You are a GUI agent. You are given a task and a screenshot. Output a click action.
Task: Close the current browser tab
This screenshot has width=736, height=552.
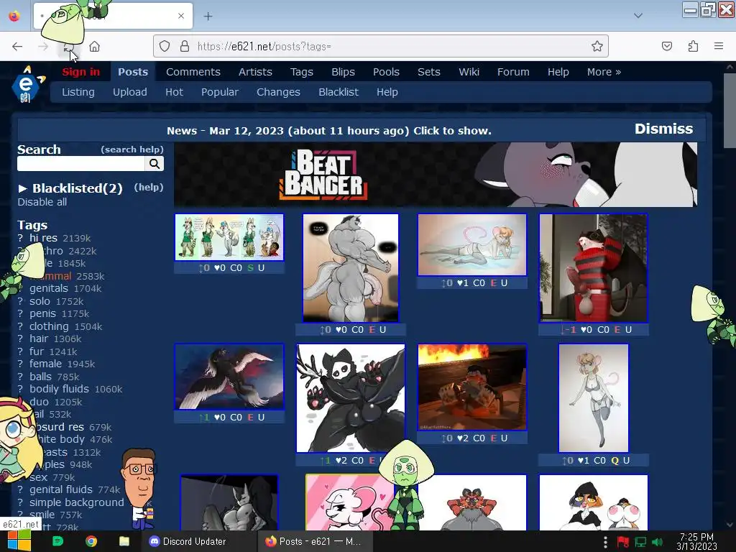point(181,16)
